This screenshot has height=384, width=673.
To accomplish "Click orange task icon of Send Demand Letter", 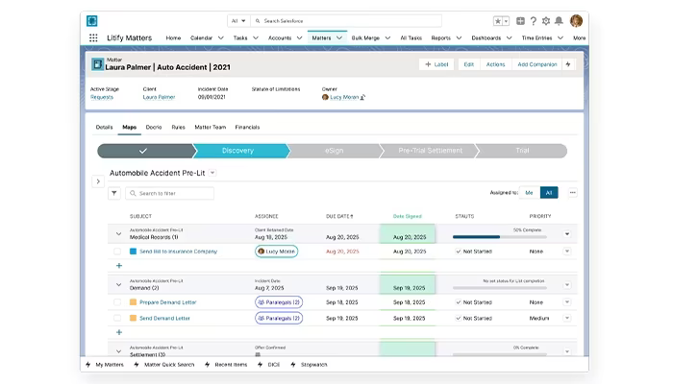I will [x=133, y=318].
